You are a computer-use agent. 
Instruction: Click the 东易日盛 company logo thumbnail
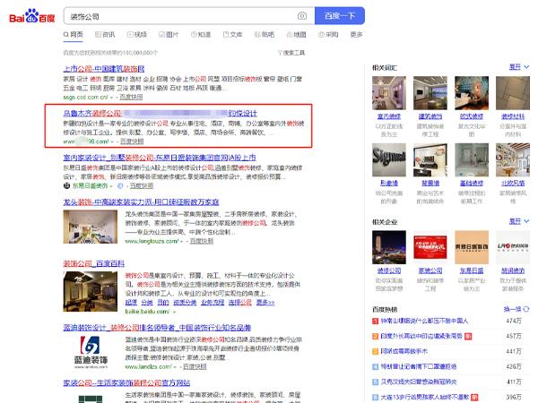[x=472, y=247]
